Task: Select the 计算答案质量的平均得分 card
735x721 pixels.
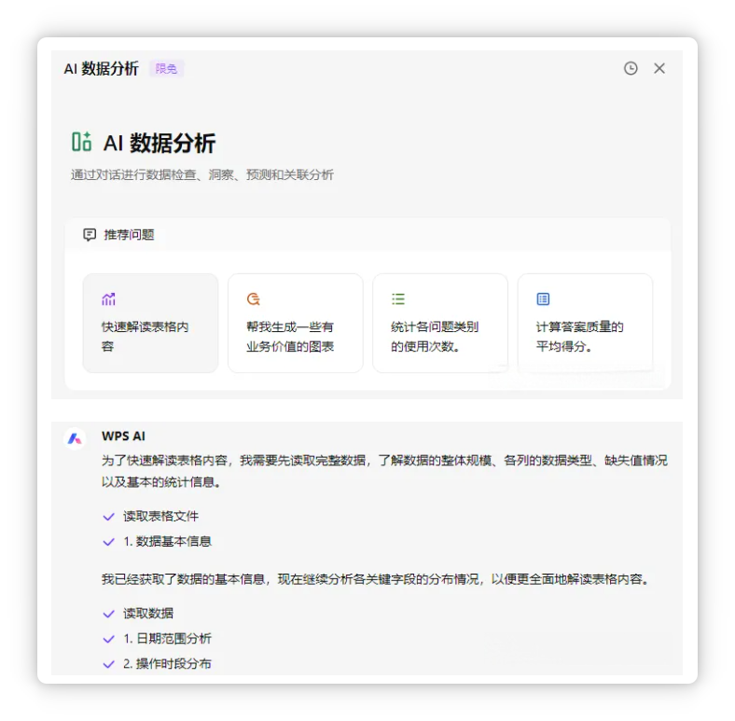Action: tap(585, 323)
